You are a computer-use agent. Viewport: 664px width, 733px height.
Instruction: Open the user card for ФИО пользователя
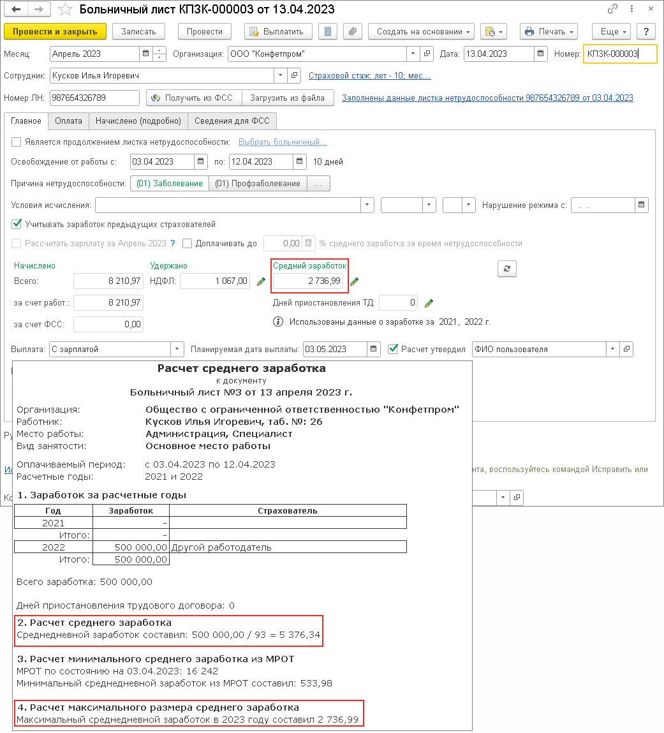626,349
